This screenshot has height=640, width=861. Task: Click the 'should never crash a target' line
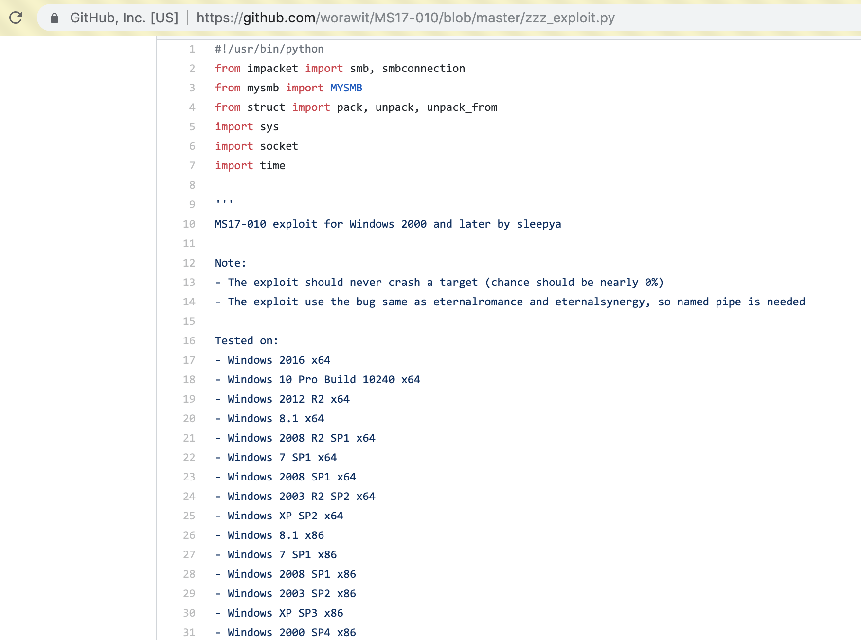pos(439,283)
